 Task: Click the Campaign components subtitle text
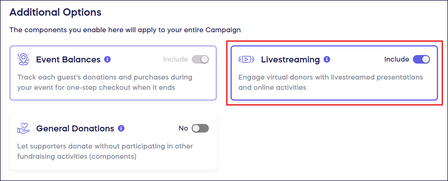[x=125, y=30]
